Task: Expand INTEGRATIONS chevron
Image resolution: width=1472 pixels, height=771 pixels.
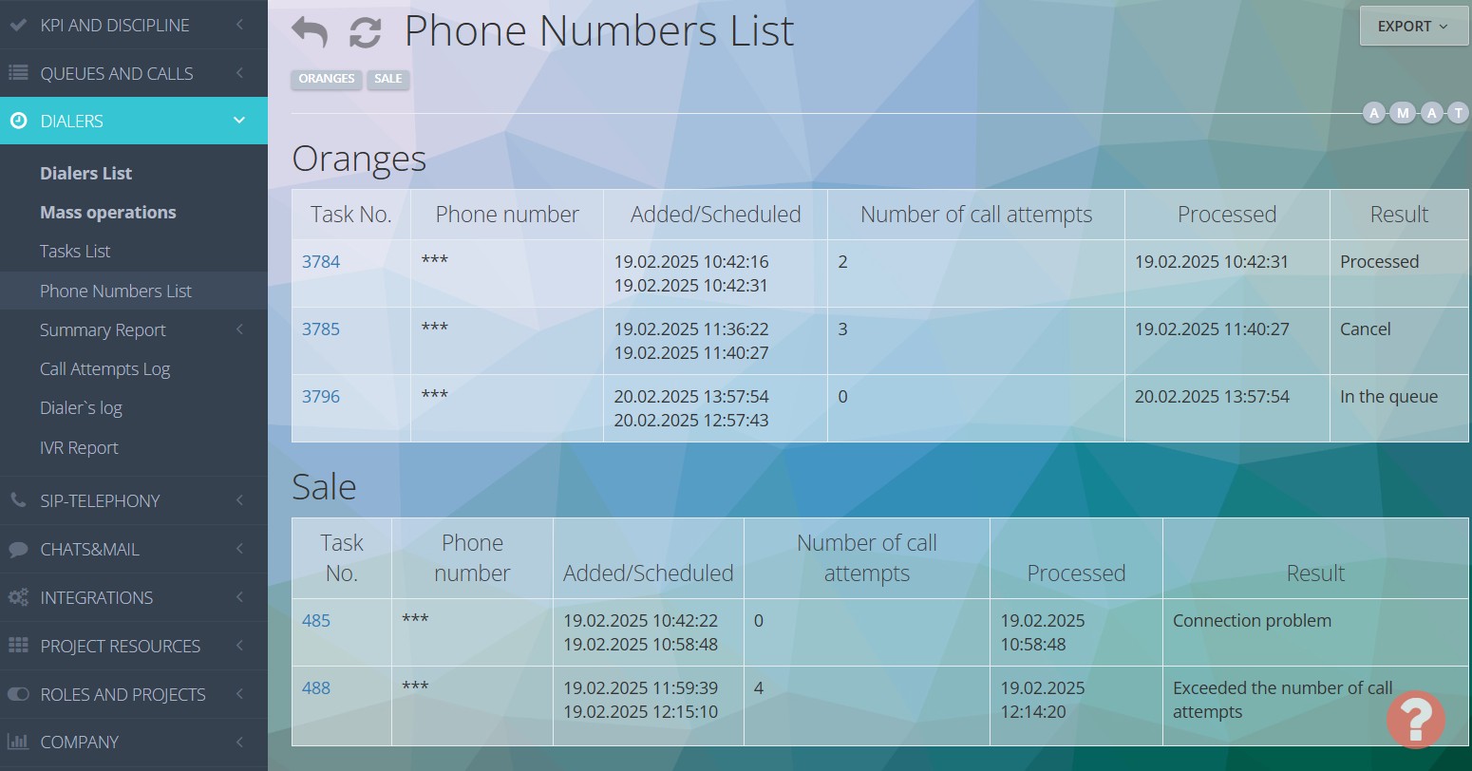Action: click(240, 597)
